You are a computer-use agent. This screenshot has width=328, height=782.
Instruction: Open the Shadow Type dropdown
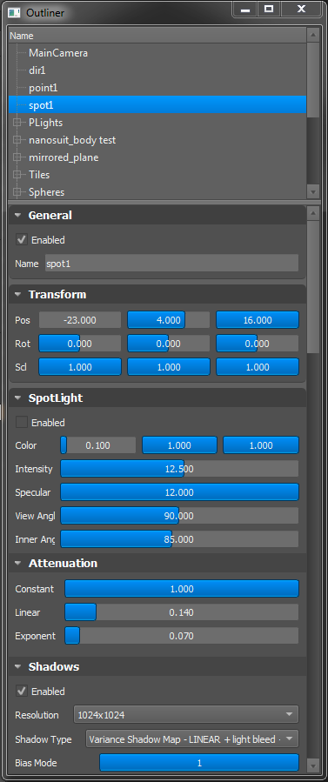[192, 739]
